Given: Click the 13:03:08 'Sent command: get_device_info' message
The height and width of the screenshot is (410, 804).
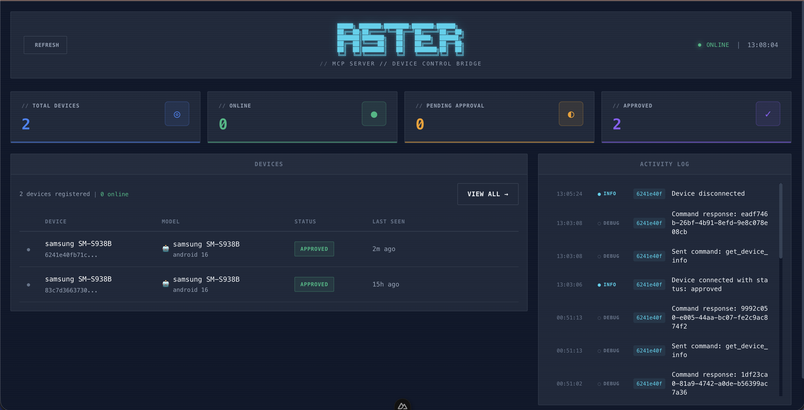Looking at the screenshot, I should [719, 256].
